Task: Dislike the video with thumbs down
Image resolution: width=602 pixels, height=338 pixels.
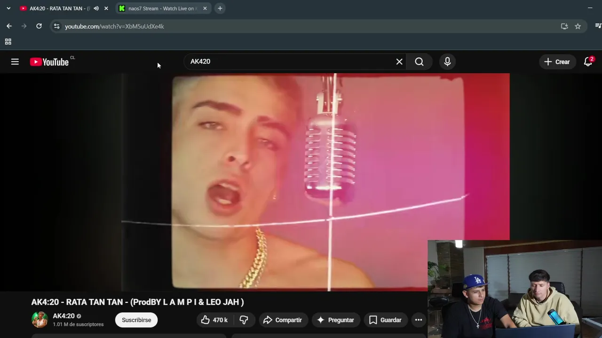Action: (244, 320)
